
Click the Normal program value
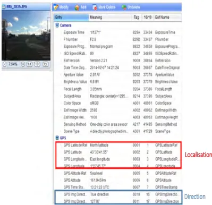pos(101,46)
